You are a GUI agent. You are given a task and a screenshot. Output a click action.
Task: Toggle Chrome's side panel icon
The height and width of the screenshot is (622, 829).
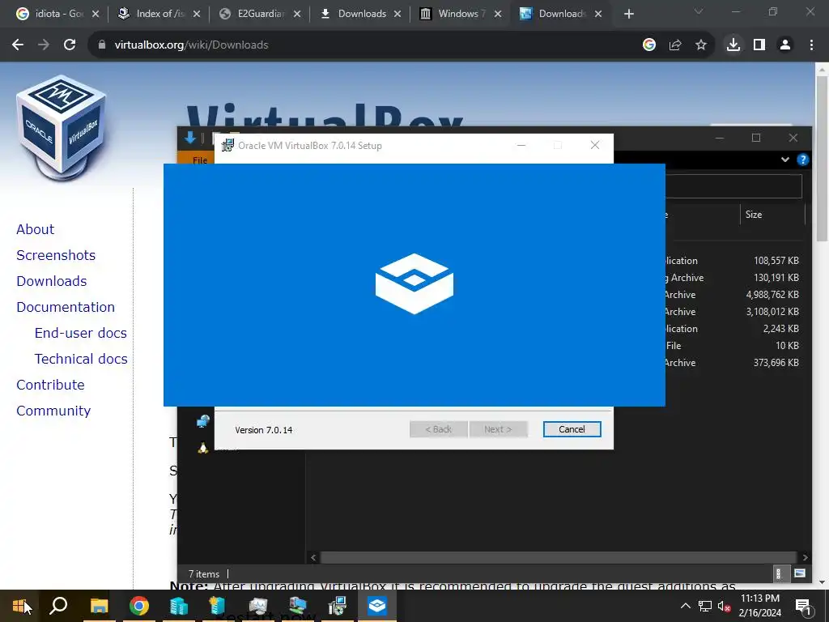tap(759, 45)
